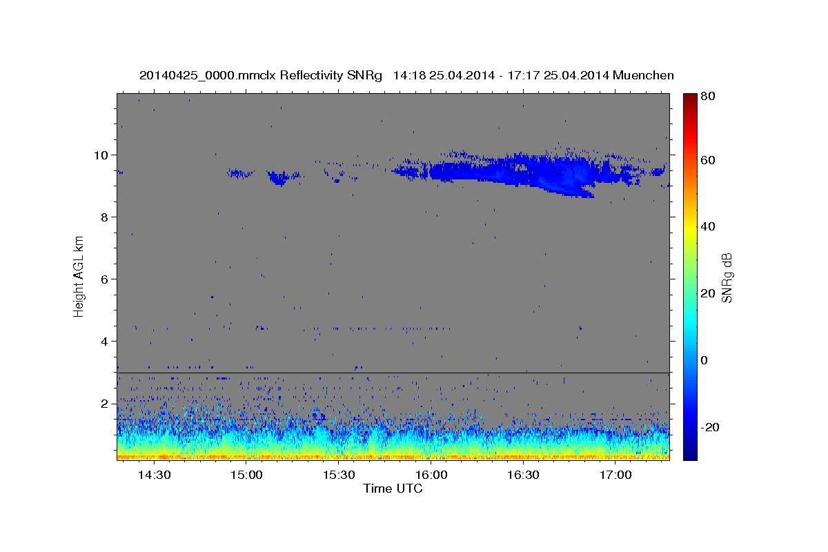Image resolution: width=828 pixels, height=552 pixels.
Task: Click the 14:30 time tick label
Action: pyautogui.click(x=154, y=475)
